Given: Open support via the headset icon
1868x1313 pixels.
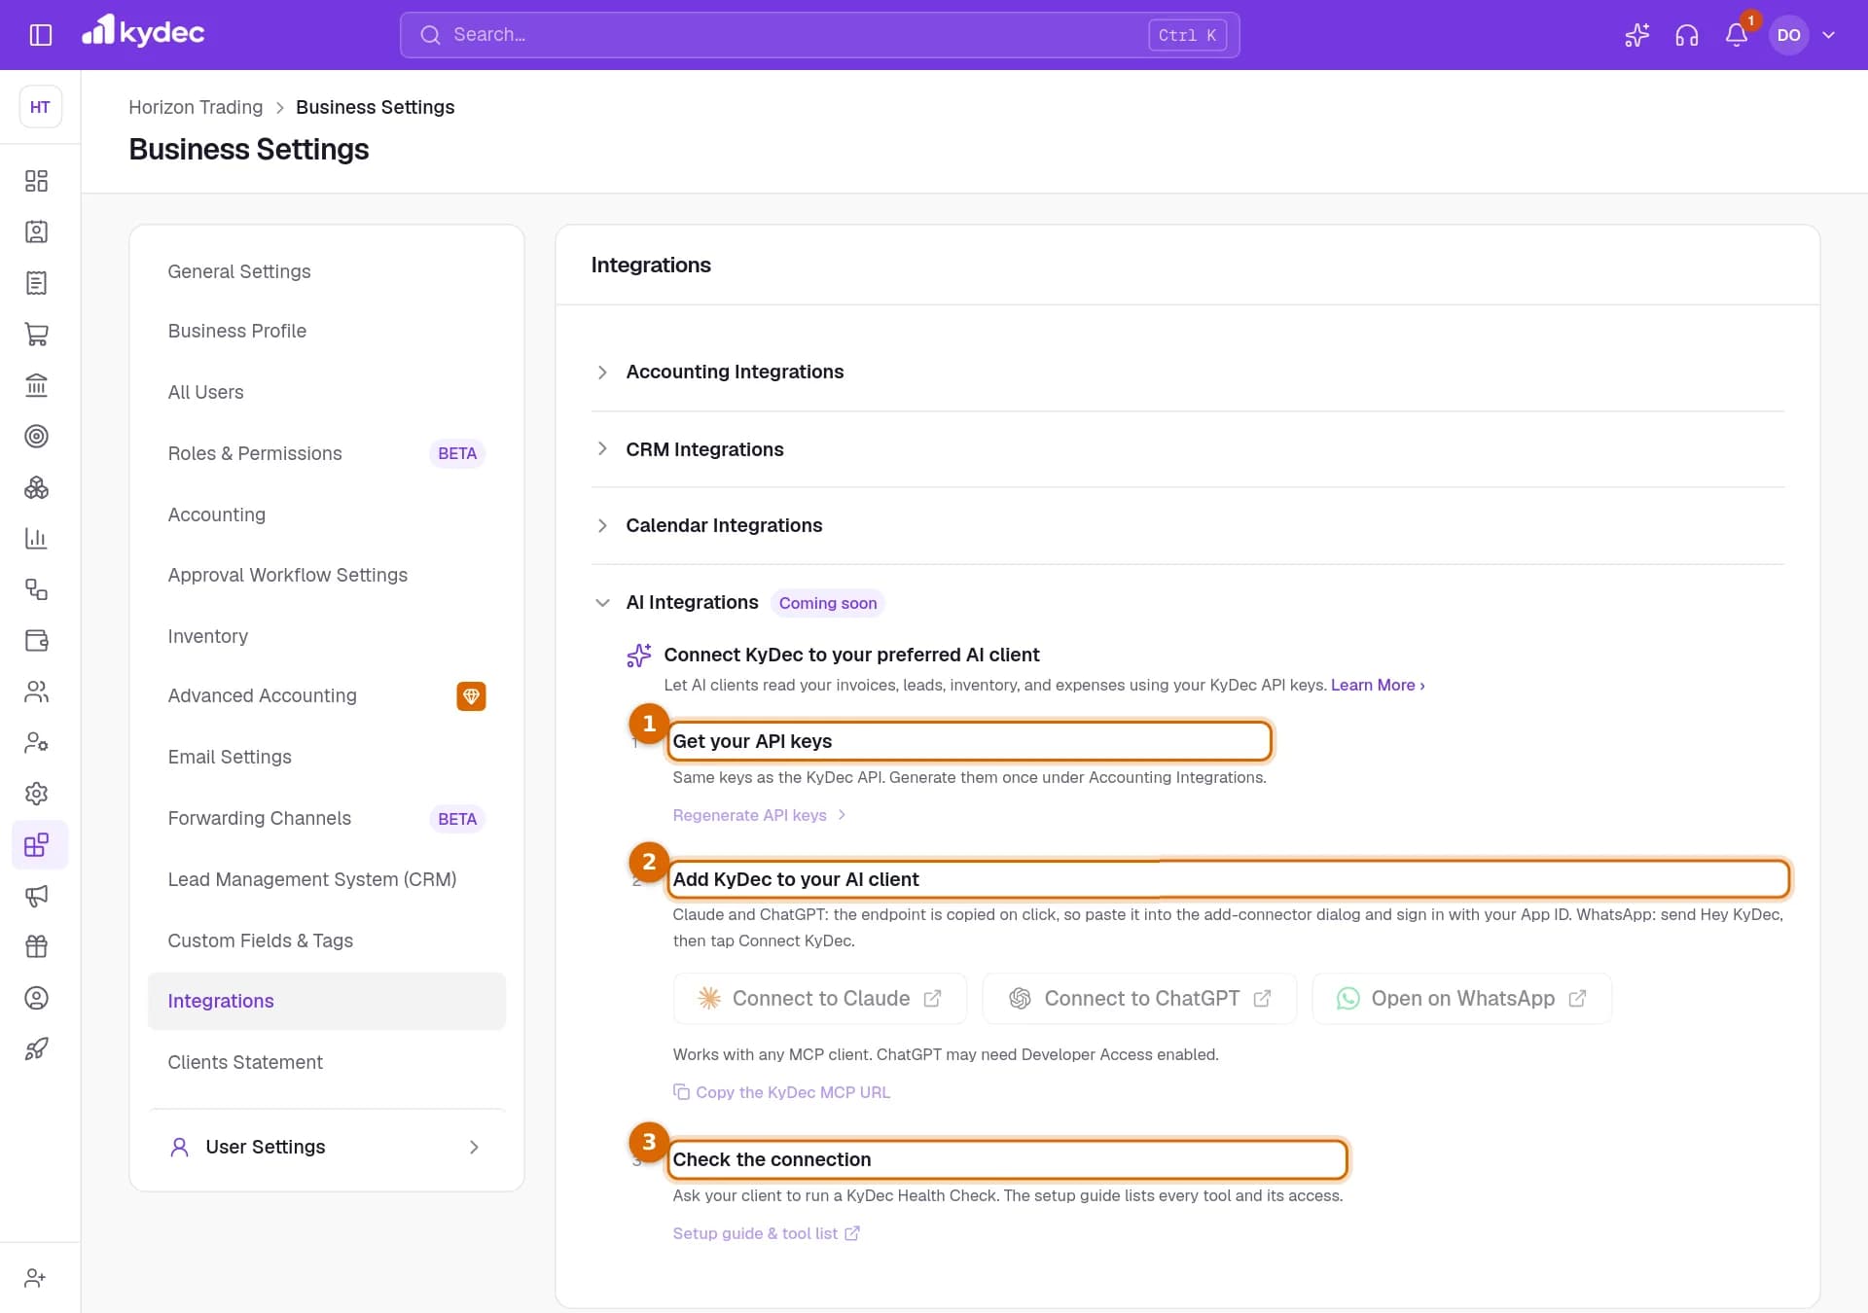Looking at the screenshot, I should click(x=1686, y=35).
